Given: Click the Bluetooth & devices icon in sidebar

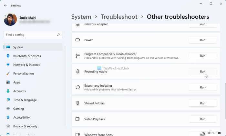Looking at the screenshot, I should pyautogui.click(x=8, y=56).
